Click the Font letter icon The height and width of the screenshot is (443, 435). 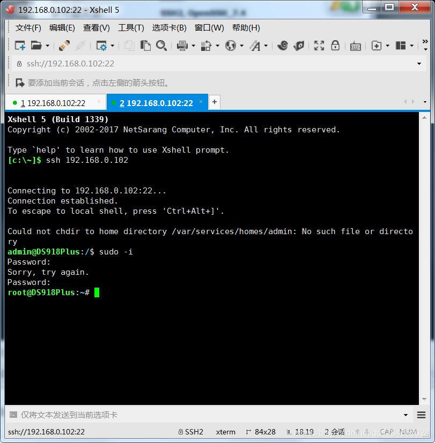click(x=255, y=46)
